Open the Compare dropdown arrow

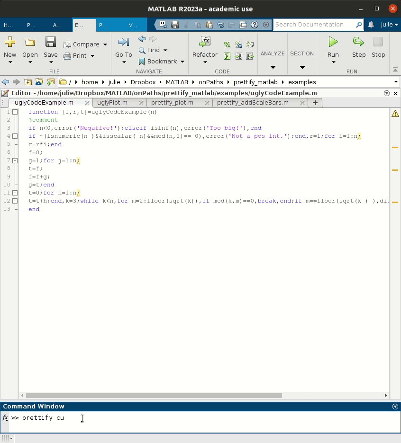click(x=105, y=44)
